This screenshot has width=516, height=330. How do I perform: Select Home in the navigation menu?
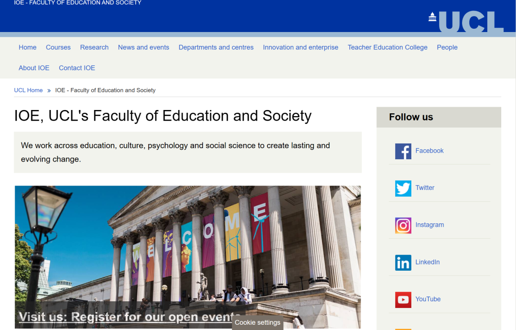click(x=27, y=47)
